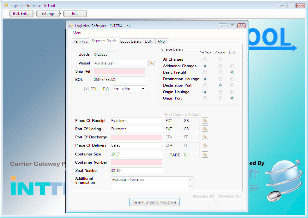The width and height of the screenshot is (308, 218).
Task: Select N/A for Additional Charges
Action: 232,66
